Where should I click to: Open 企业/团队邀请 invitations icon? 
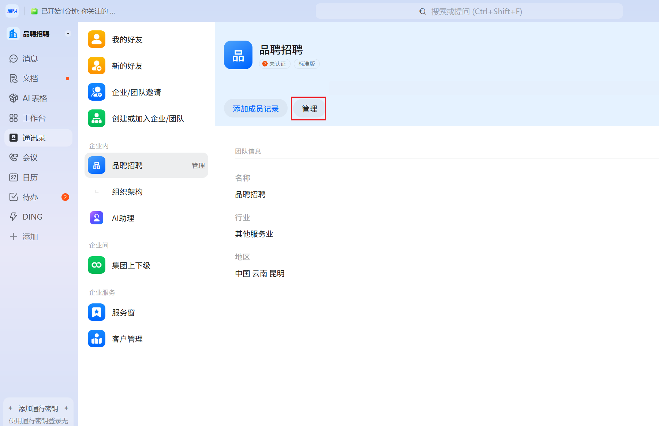click(97, 92)
